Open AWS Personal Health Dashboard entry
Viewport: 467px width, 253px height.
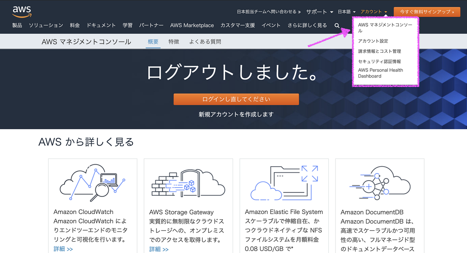coord(381,73)
